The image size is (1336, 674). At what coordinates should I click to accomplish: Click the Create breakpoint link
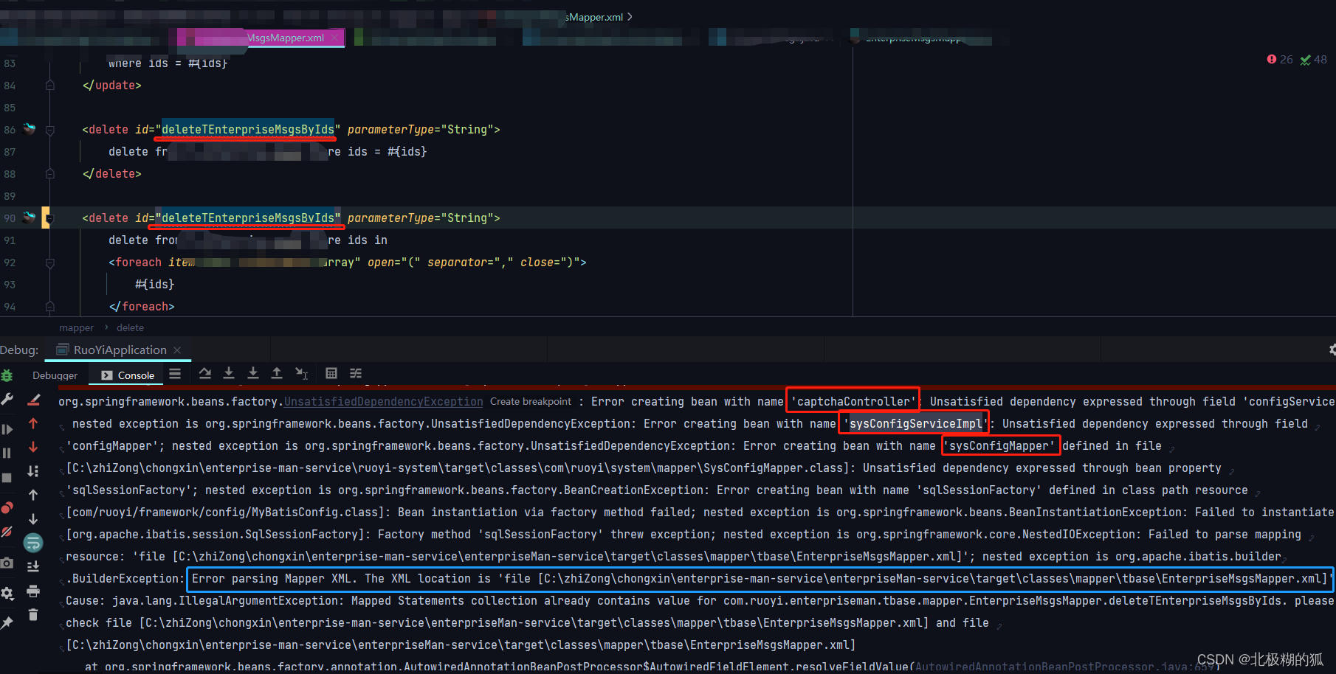click(x=530, y=401)
